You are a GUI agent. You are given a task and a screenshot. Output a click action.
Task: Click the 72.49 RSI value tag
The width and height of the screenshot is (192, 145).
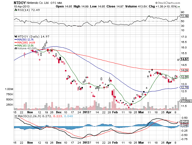(x=184, y=16)
